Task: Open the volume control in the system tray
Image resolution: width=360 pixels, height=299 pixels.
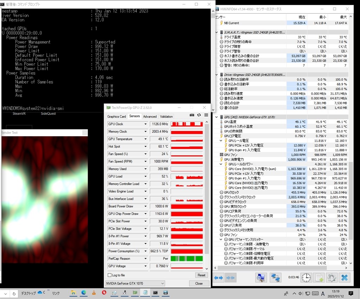Action: (x=301, y=293)
